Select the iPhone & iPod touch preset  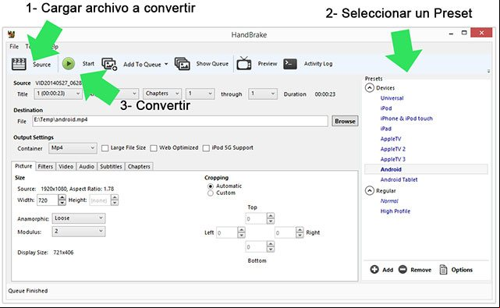click(x=406, y=119)
